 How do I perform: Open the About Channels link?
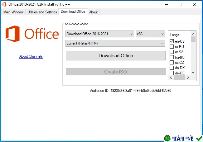coord(31,56)
